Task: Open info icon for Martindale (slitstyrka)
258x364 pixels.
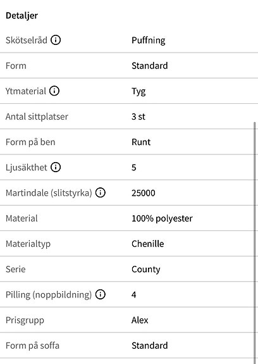Action: [x=101, y=192]
